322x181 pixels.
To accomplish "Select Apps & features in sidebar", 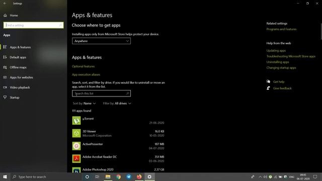I will pos(20,47).
